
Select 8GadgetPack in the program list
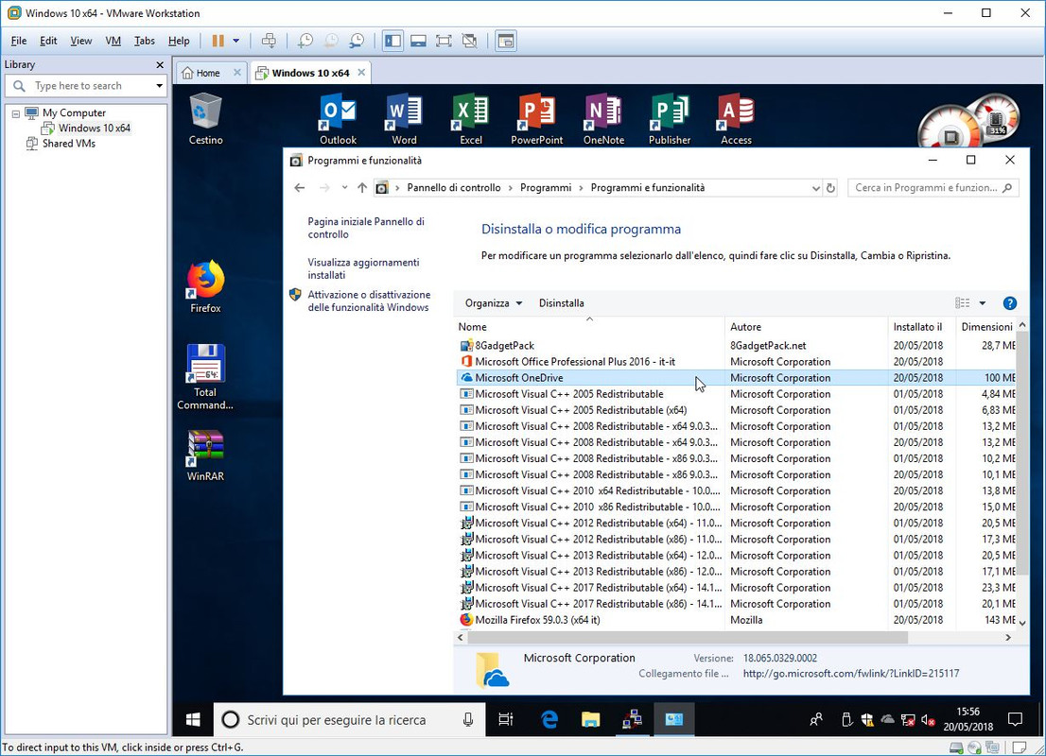[x=735, y=345]
